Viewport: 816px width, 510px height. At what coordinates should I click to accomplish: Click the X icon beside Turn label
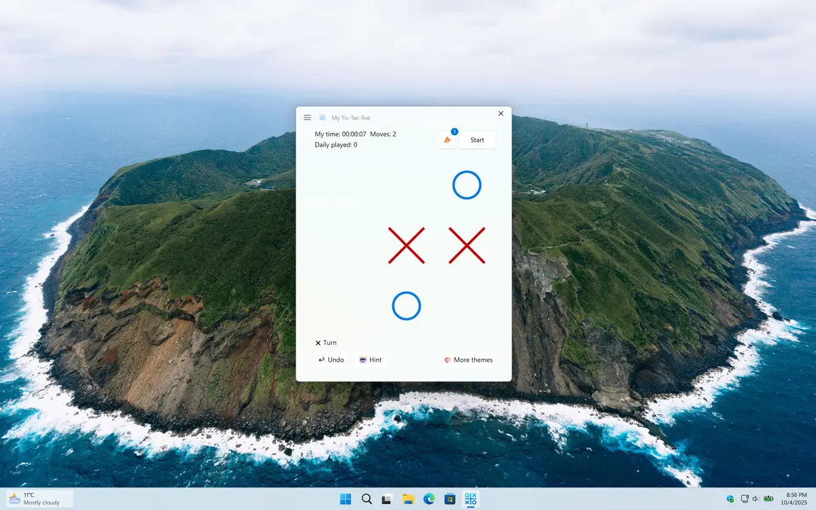(x=317, y=343)
